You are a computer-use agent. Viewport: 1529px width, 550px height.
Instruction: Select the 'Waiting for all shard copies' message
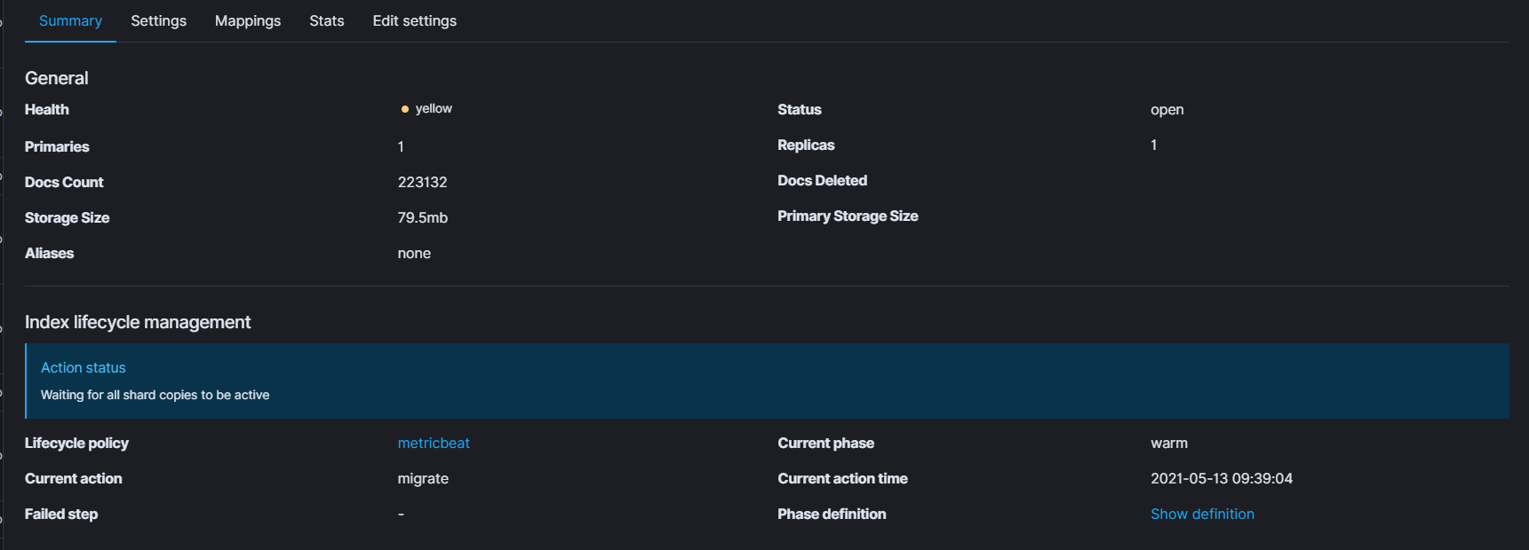[155, 396]
